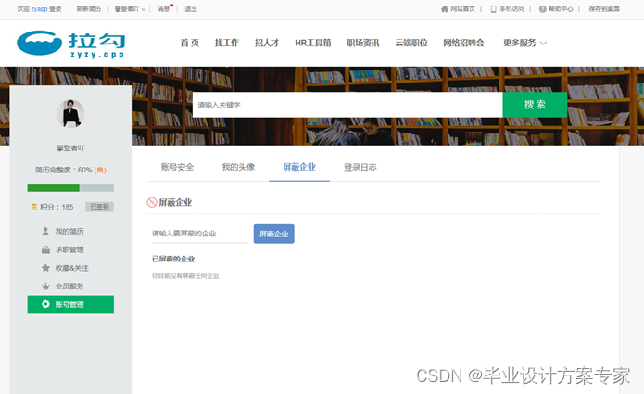Click the star icon beside 收藏&关注
Viewport: 644px width, 394px height.
coord(45,268)
